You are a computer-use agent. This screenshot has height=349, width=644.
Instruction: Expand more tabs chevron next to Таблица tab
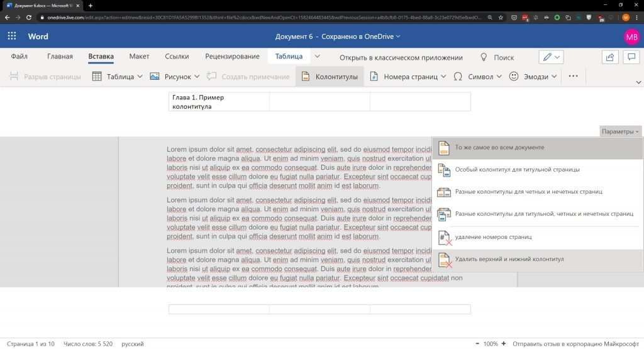pyautogui.click(x=317, y=57)
